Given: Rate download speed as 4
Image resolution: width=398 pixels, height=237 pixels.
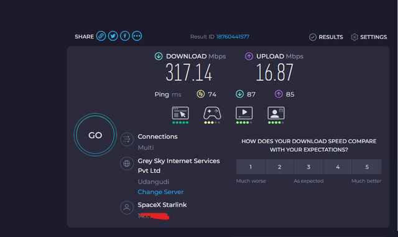Looking at the screenshot, I should pos(338,167).
